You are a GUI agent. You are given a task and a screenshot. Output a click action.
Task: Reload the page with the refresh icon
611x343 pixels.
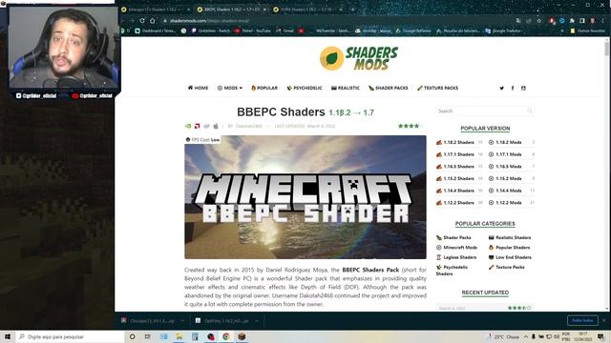[x=142, y=21]
